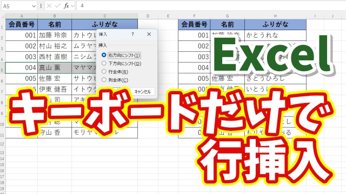The height and width of the screenshot is (194, 346).
Task: Click cell A2 with 001 in left table
Action: 22,35
